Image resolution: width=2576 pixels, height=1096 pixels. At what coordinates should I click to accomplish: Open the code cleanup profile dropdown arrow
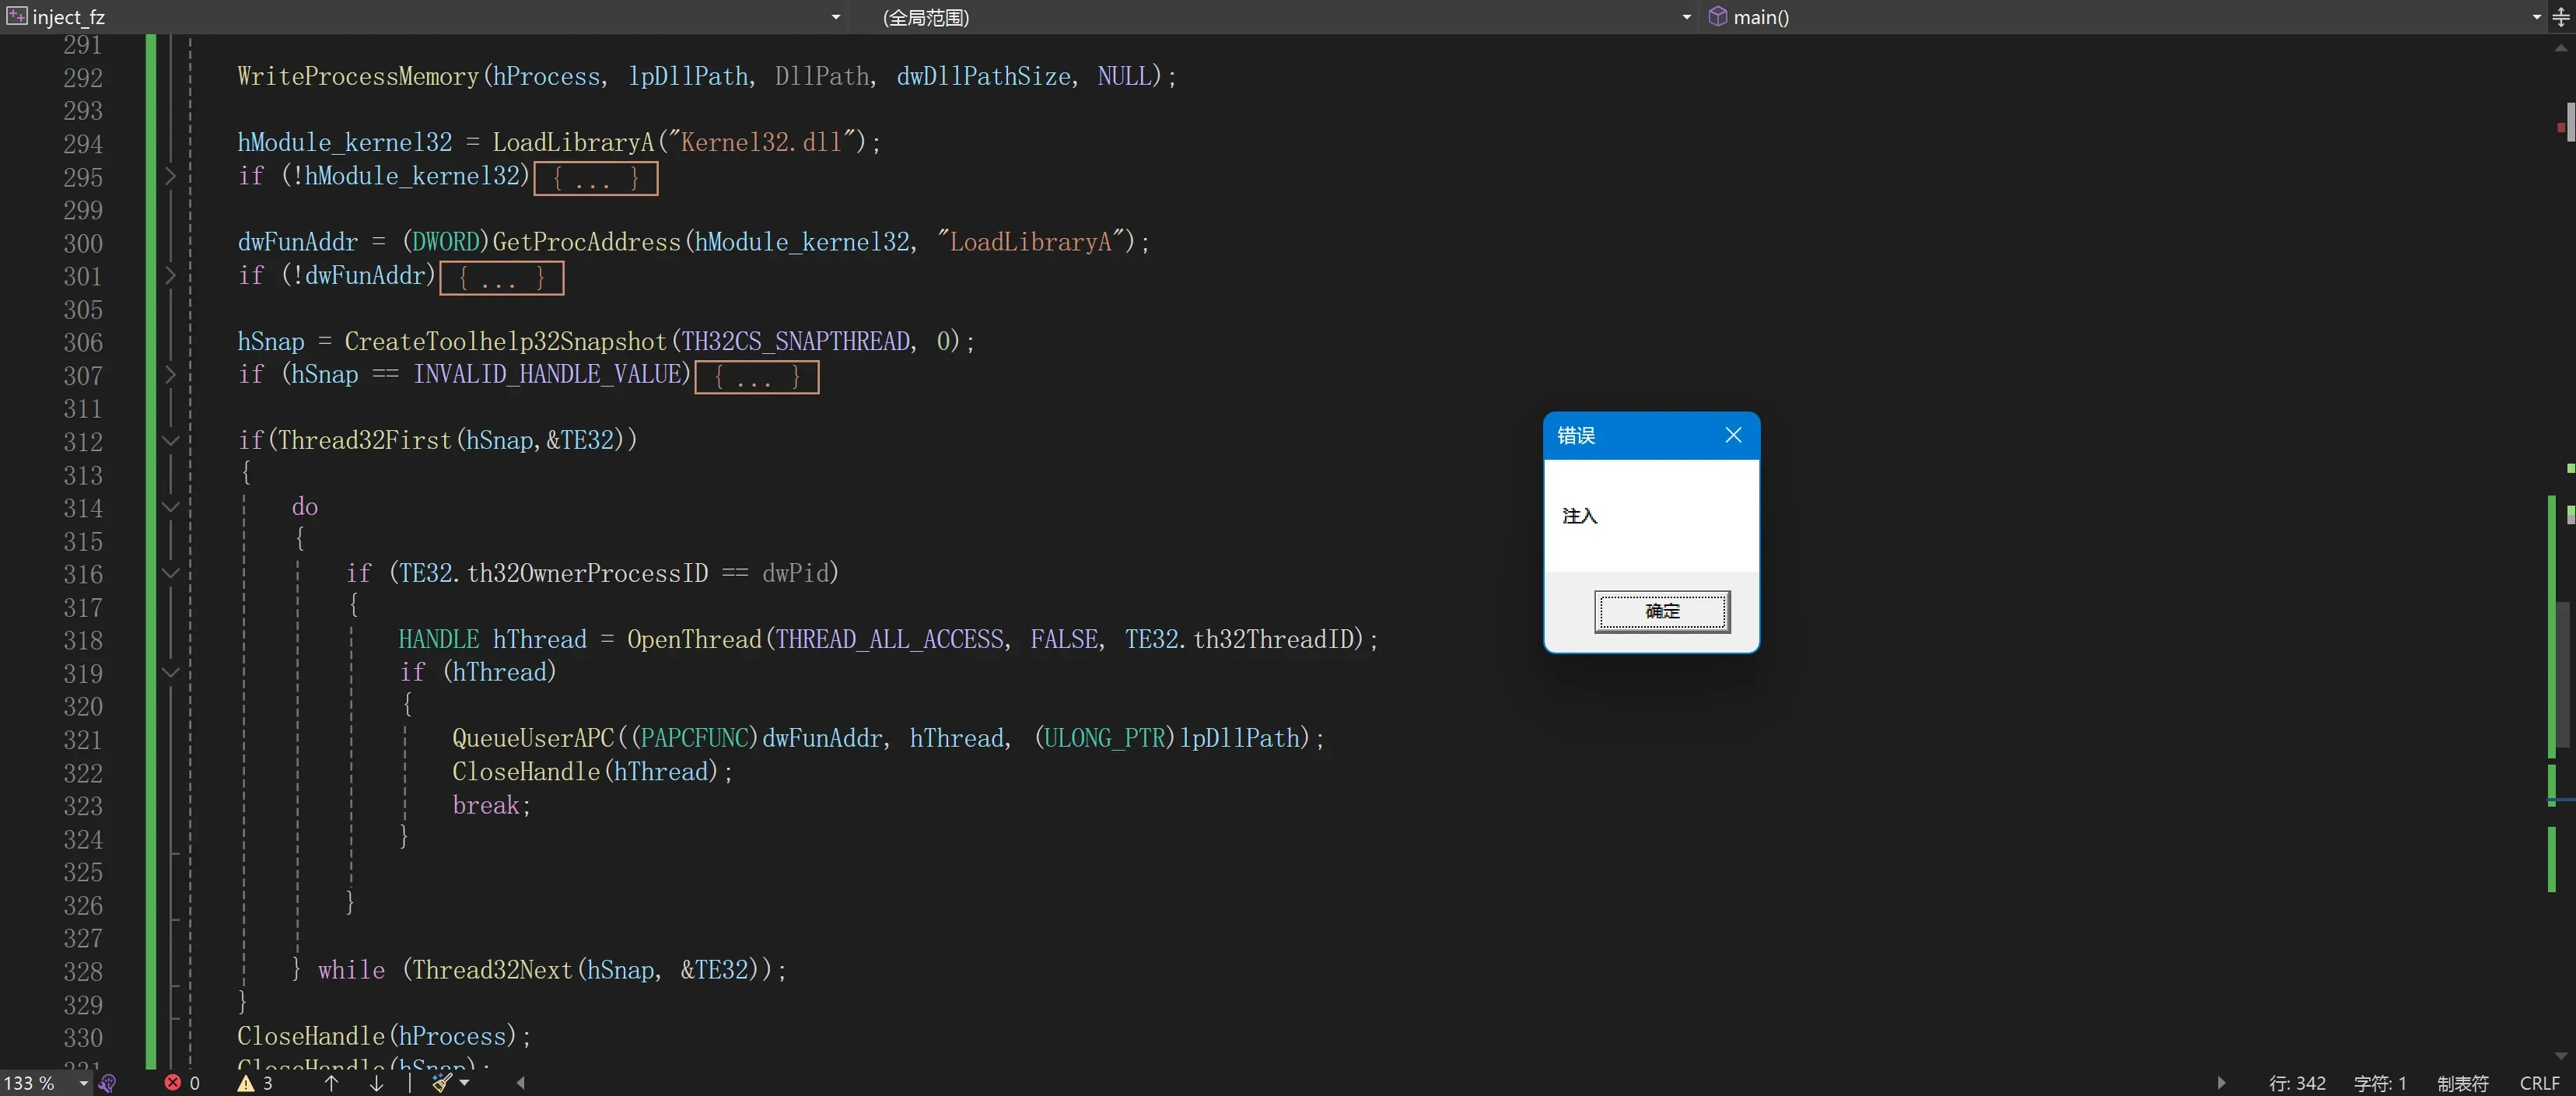(464, 1083)
